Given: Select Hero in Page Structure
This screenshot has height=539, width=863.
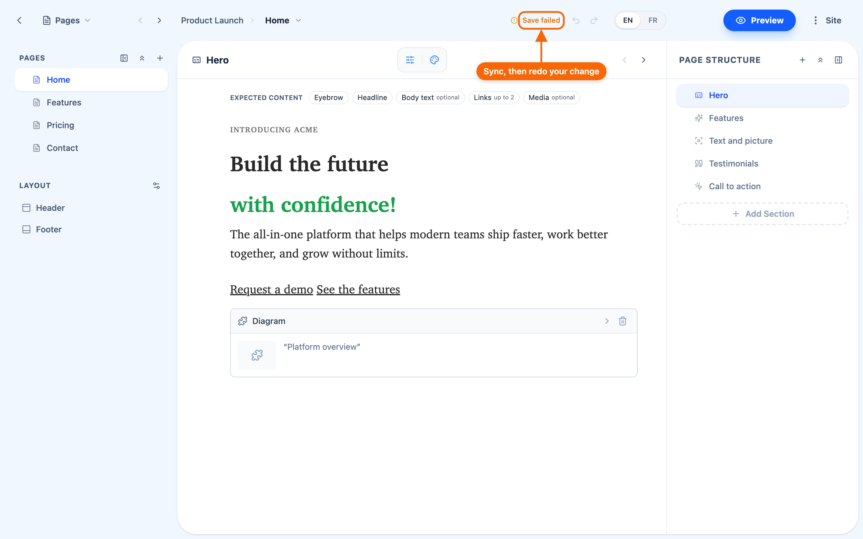Looking at the screenshot, I should point(762,95).
